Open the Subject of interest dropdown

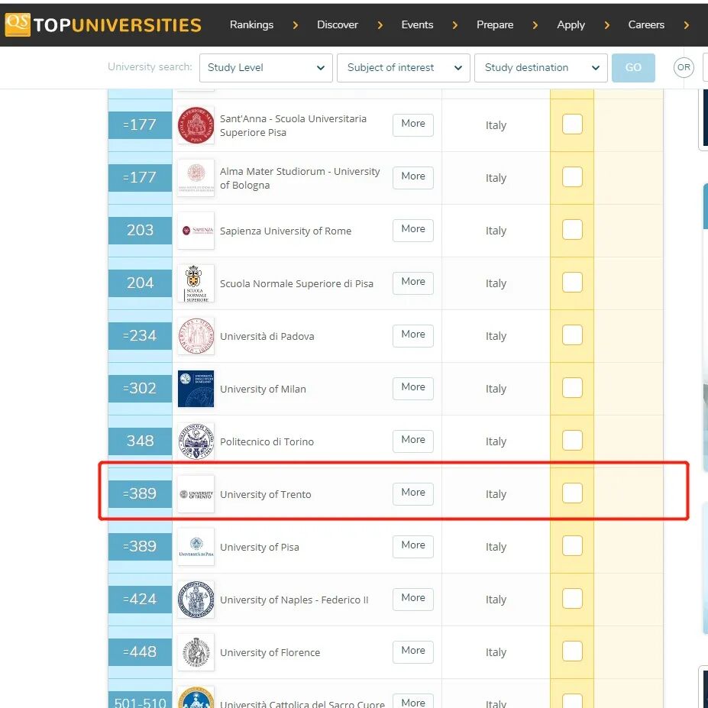[403, 68]
